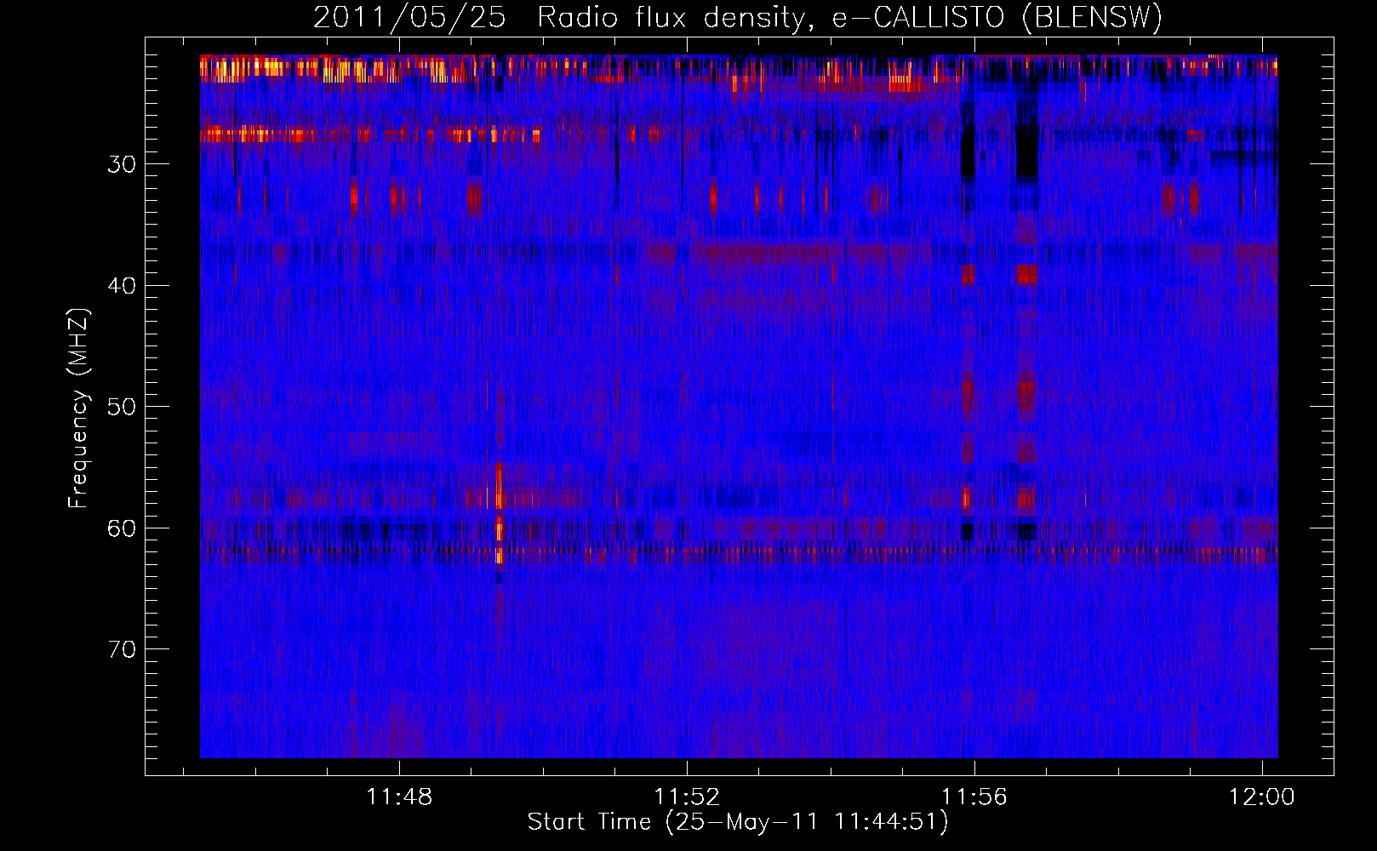Click the 30 frequency tick label

pyautogui.click(x=122, y=164)
